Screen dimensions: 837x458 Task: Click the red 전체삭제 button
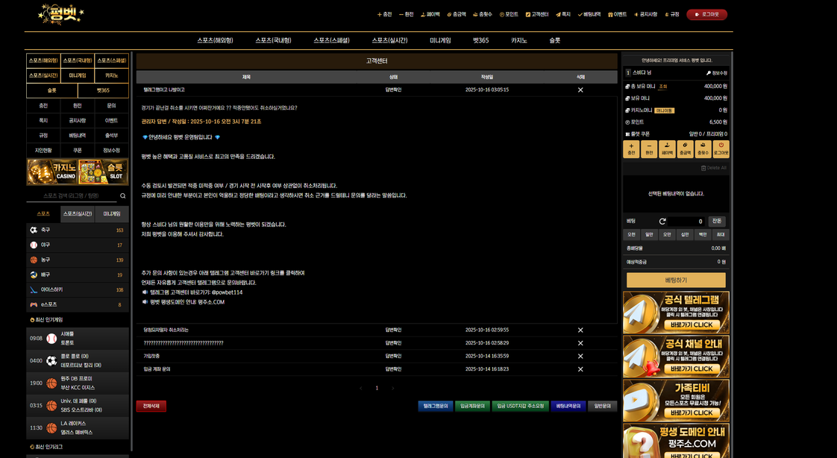tap(151, 407)
